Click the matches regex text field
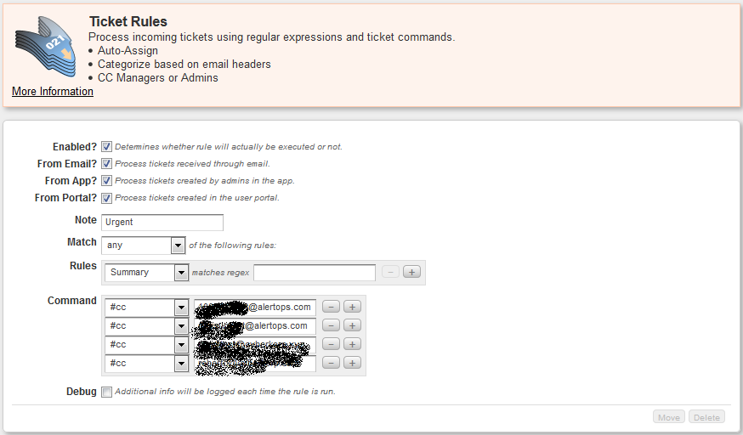The image size is (743, 435). [314, 272]
